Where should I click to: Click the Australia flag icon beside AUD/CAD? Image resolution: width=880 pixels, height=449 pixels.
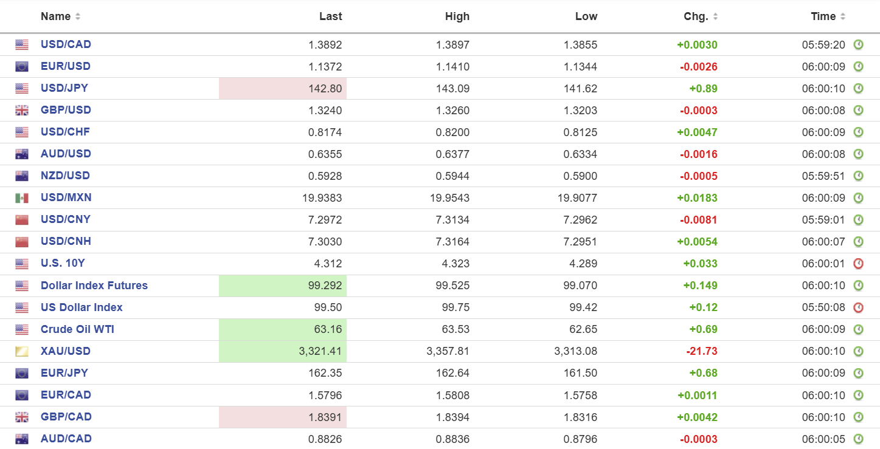(22, 439)
